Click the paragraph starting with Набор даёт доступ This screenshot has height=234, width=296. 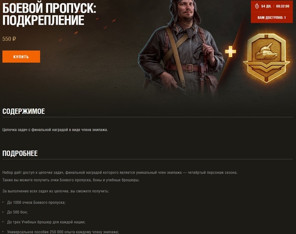tap(120, 176)
